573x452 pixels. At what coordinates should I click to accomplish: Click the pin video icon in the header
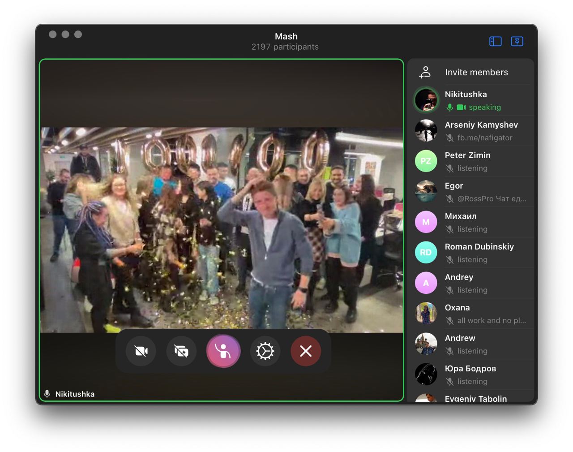pyautogui.click(x=517, y=41)
